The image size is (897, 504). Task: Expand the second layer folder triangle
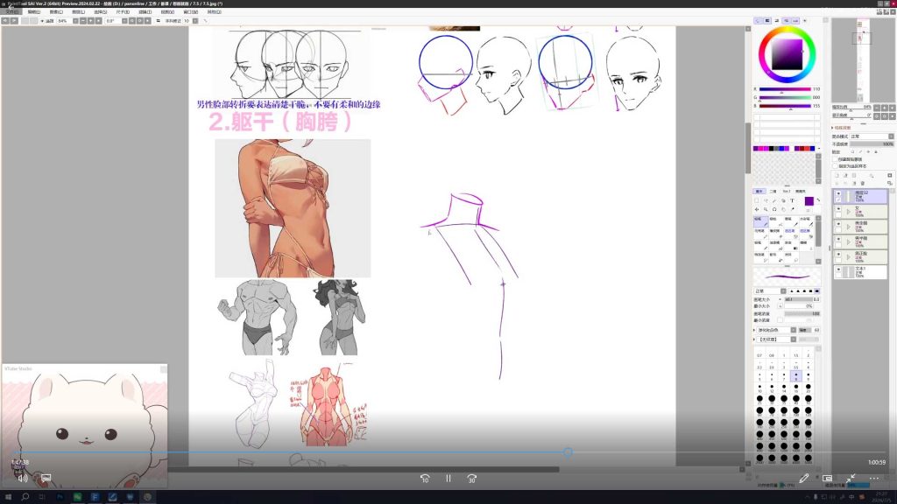[x=848, y=212]
